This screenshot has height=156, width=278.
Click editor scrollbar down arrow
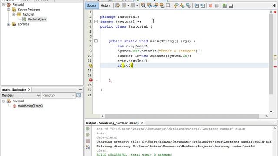(x=271, y=112)
